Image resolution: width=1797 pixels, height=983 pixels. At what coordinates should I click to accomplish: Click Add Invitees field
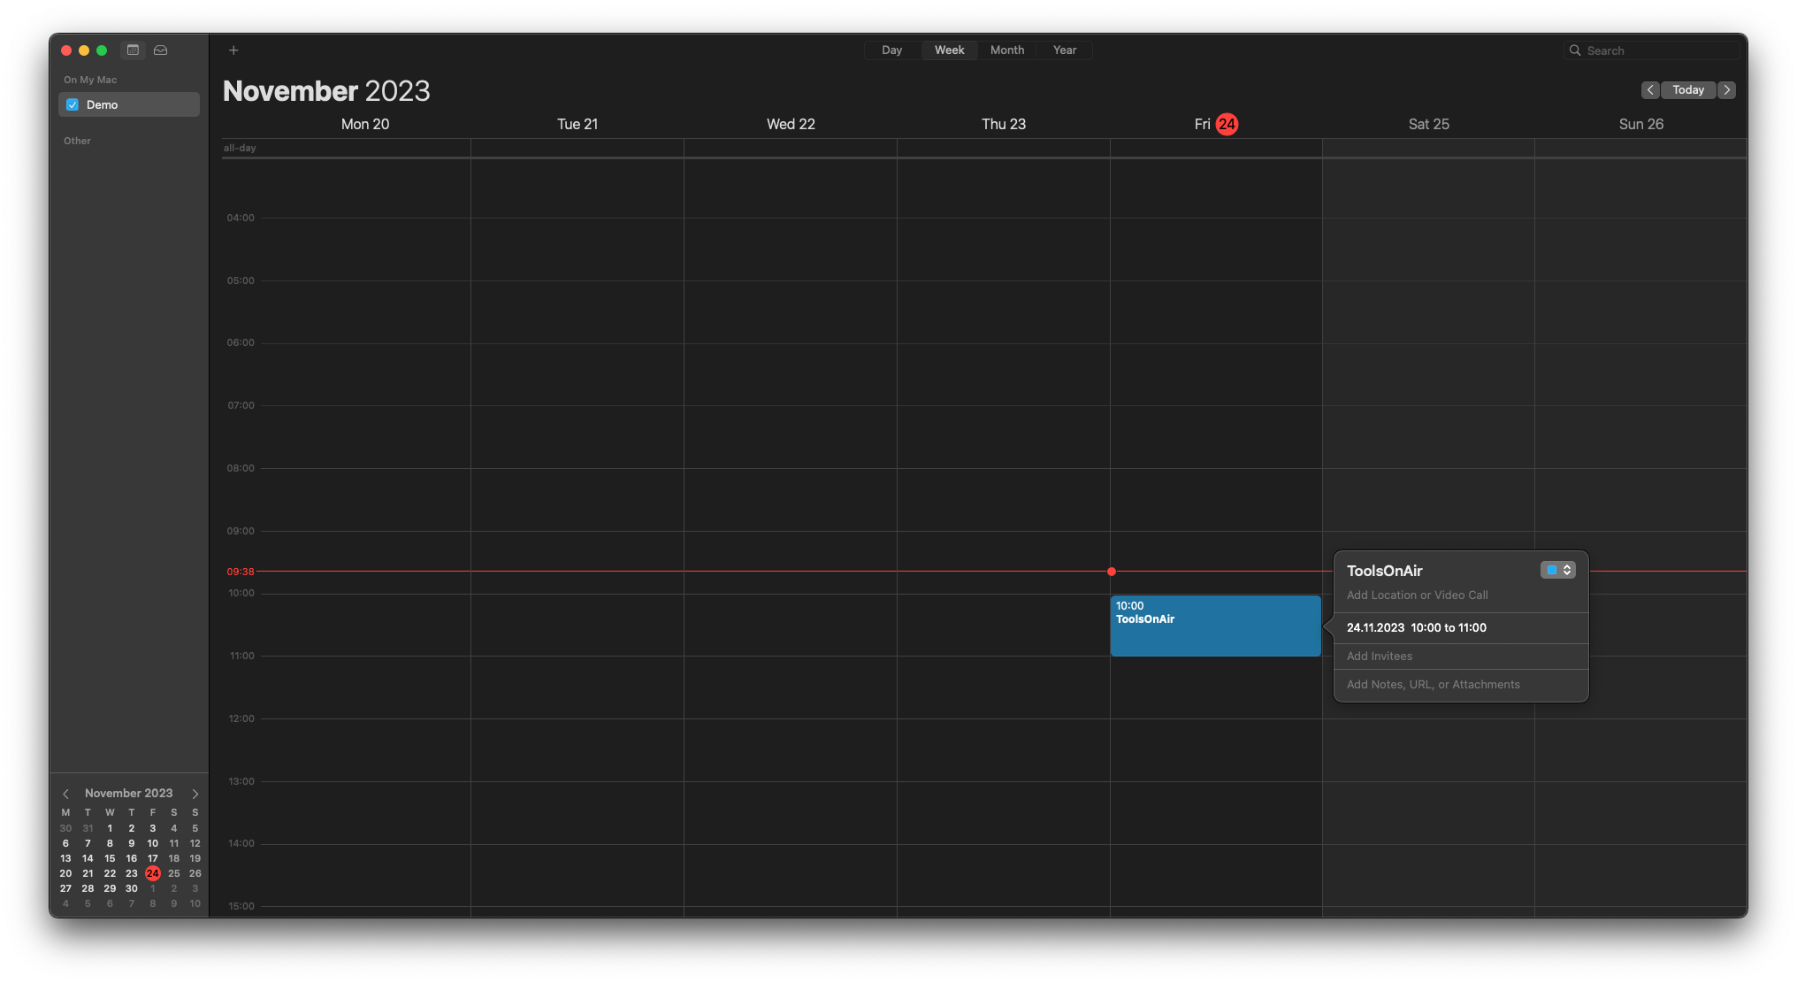[x=1461, y=656]
